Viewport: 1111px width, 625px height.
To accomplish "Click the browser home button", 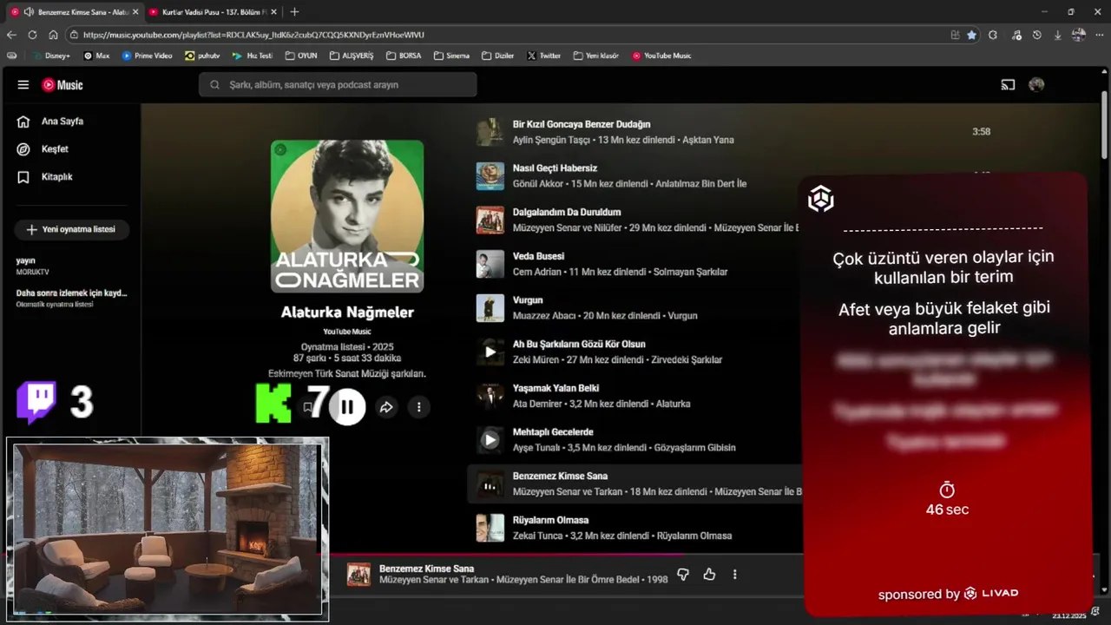I will click(x=53, y=35).
